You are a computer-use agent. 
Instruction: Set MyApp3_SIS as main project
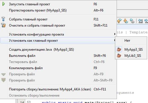pyautogui.click(x=131, y=49)
